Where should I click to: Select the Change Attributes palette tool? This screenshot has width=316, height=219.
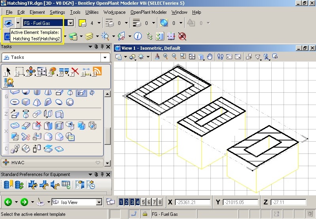point(52,71)
